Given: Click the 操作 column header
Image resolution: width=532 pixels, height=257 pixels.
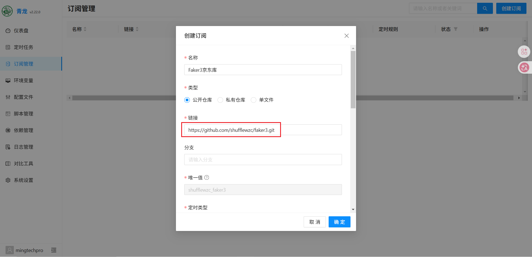Looking at the screenshot, I should 484,29.
